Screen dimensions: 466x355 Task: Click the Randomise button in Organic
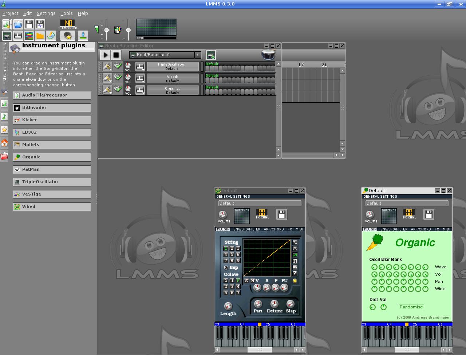pos(411,307)
